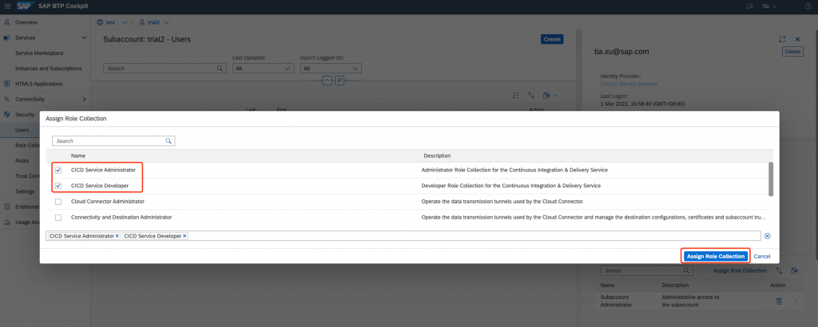Open Instances and Subscriptions

[49, 69]
